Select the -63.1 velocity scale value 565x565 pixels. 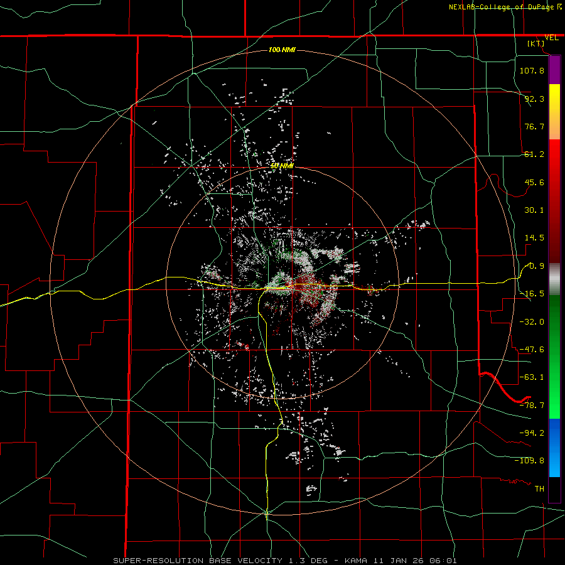(532, 377)
